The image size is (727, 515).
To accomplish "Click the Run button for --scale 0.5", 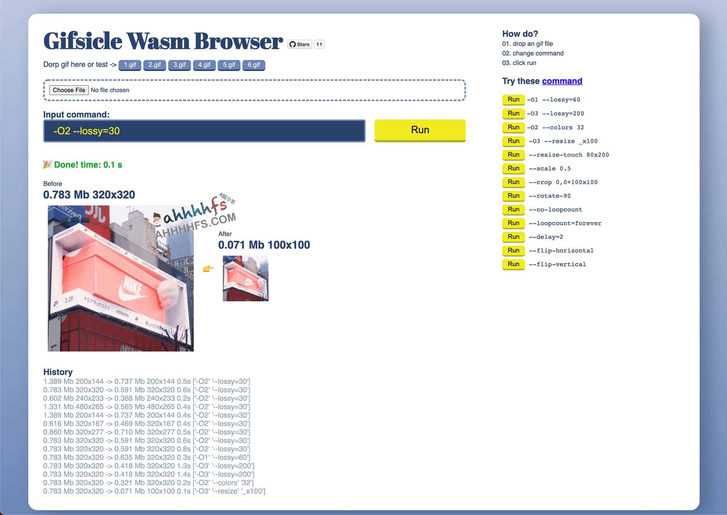I will point(513,168).
